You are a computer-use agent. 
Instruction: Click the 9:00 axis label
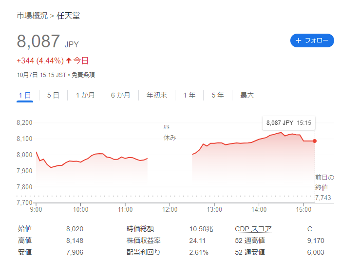tap(36, 209)
